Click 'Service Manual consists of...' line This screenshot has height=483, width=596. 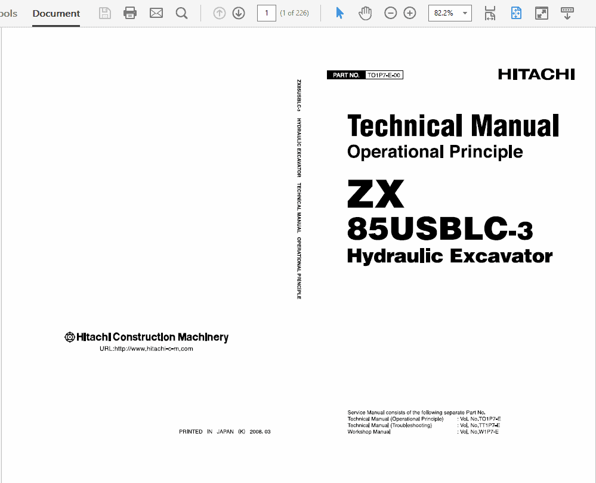(416, 413)
